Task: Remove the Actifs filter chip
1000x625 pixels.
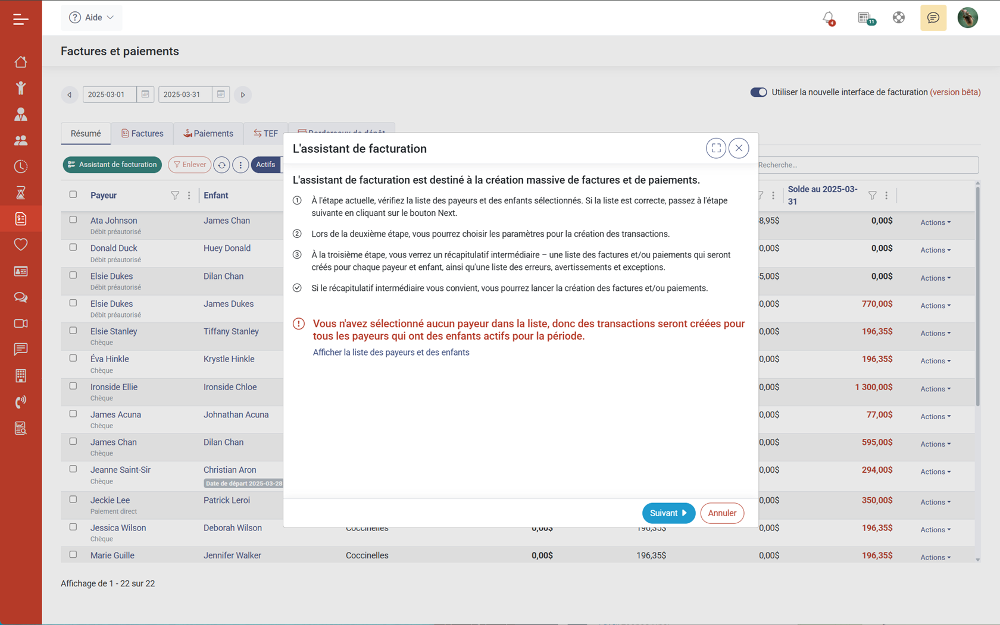Action: (266, 165)
